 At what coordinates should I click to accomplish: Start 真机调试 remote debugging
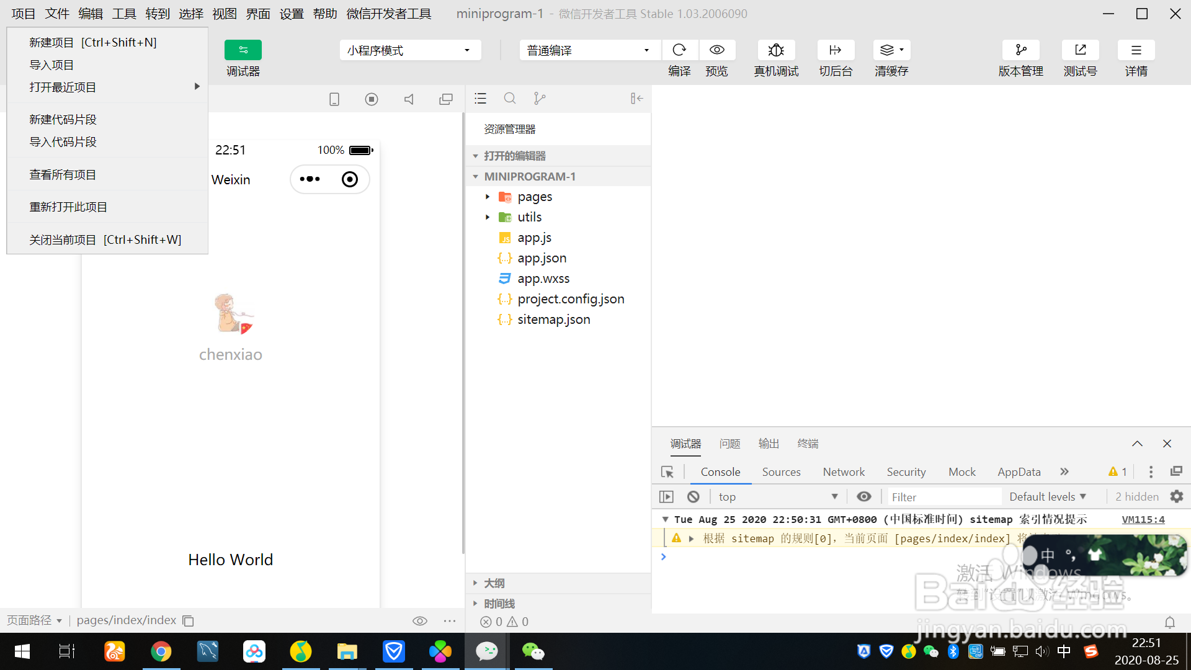pyautogui.click(x=775, y=50)
